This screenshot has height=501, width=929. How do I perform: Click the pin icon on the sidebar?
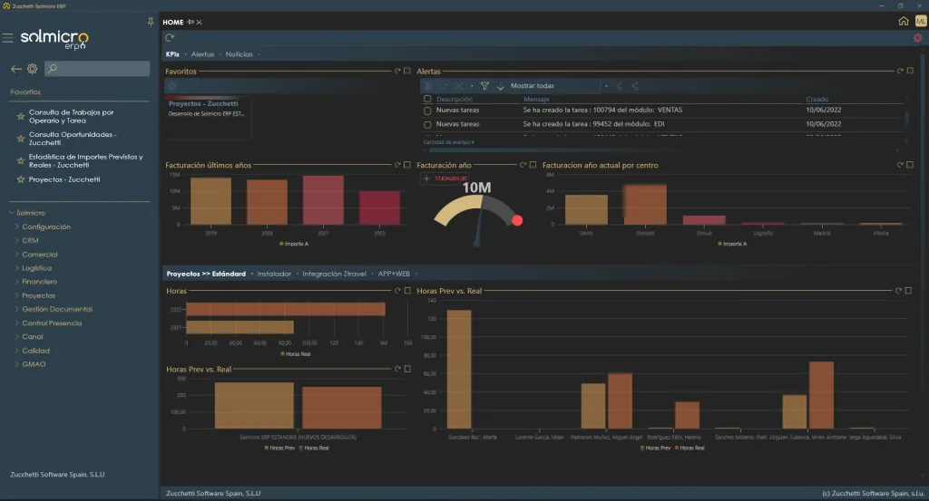[151, 22]
